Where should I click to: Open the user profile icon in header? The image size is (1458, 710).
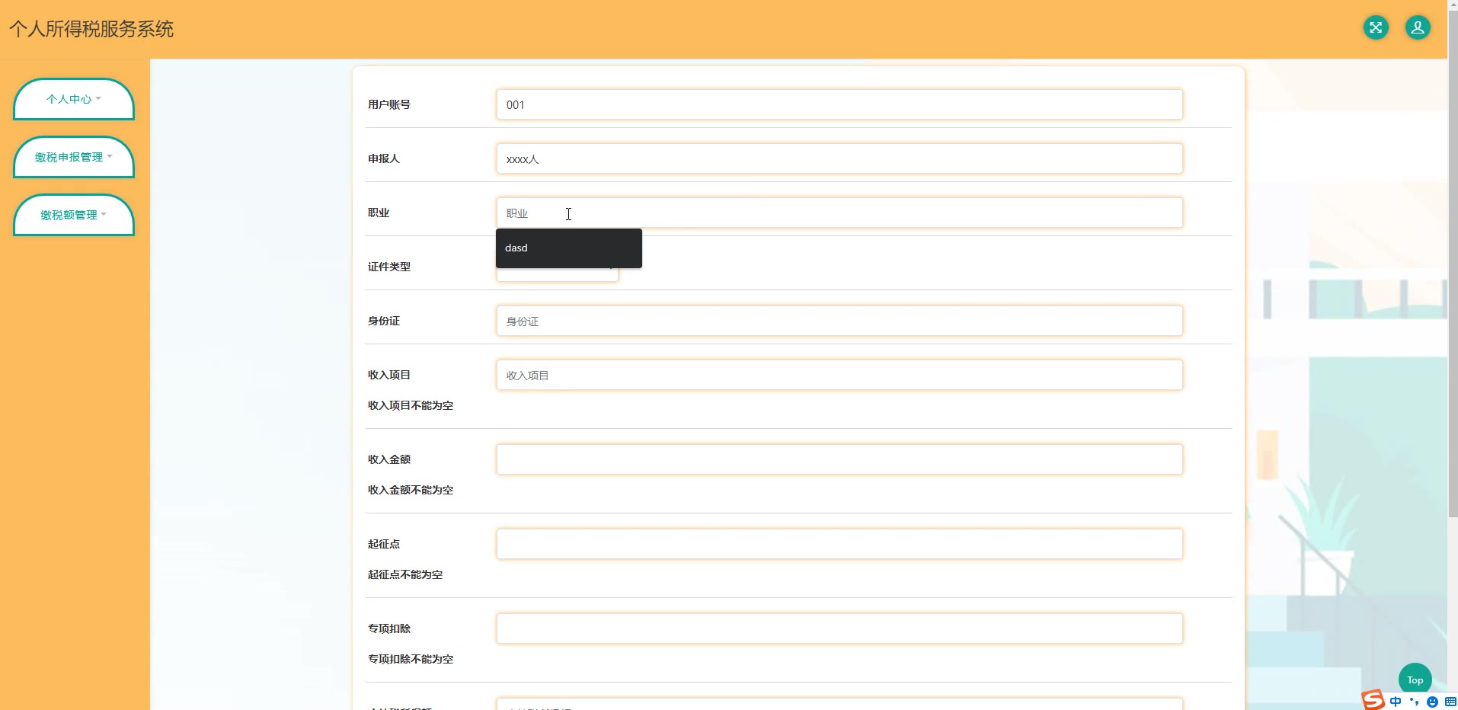pyautogui.click(x=1417, y=28)
